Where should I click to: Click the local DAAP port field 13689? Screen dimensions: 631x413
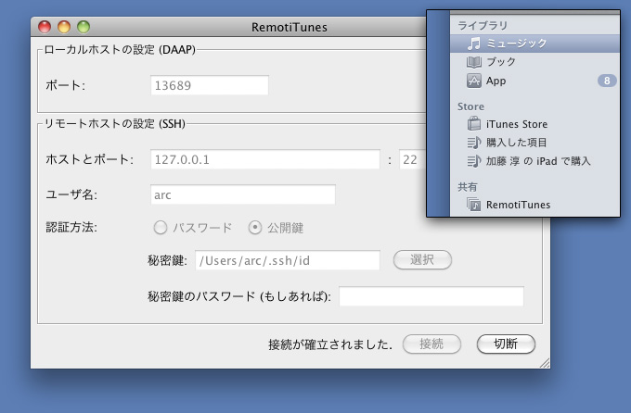pyautogui.click(x=209, y=86)
